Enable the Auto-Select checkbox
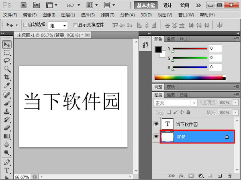 pyautogui.click(x=25, y=25)
